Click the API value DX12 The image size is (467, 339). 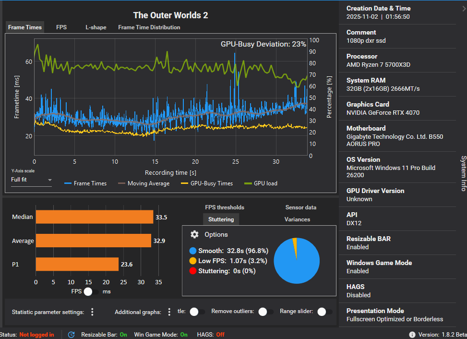[354, 223]
